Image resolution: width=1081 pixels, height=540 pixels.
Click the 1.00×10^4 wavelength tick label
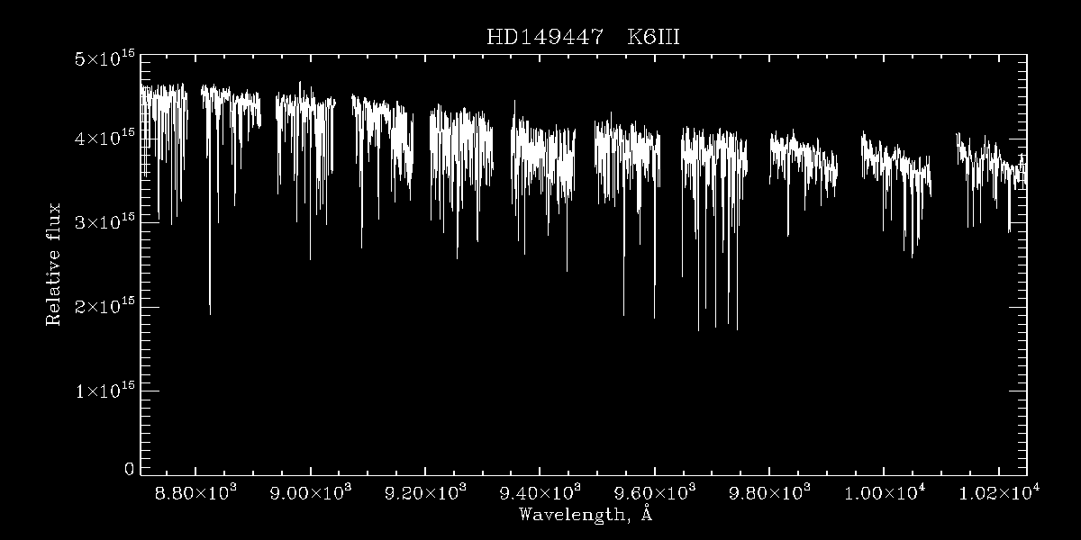click(884, 491)
